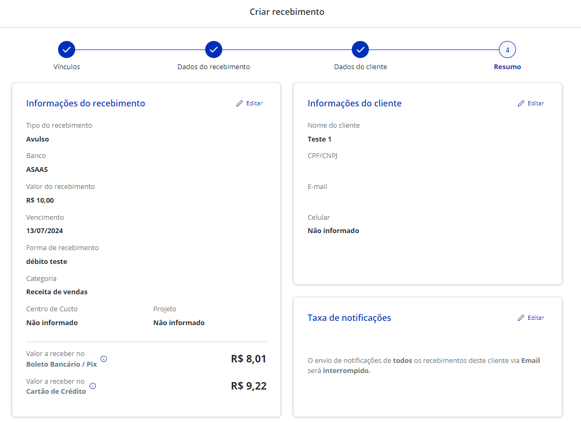Click pencil icon in Taxa de notificações

(521, 318)
